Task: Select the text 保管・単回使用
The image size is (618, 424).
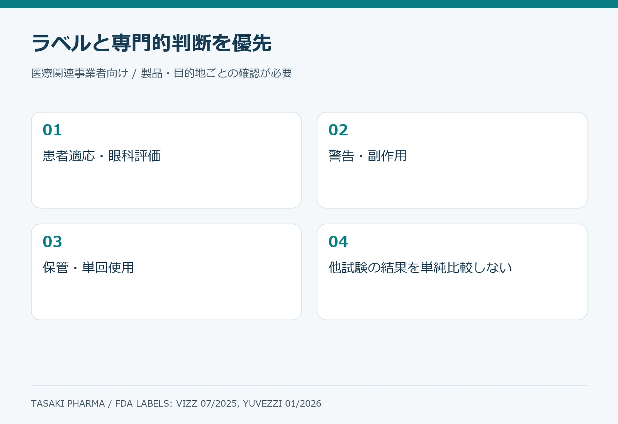Action: pyautogui.click(x=88, y=268)
